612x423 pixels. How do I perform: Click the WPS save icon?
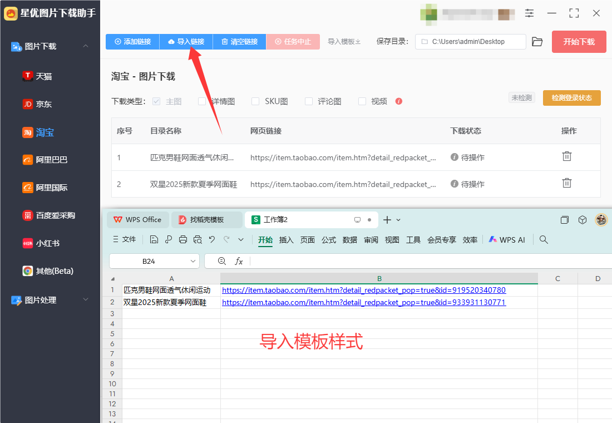click(154, 239)
